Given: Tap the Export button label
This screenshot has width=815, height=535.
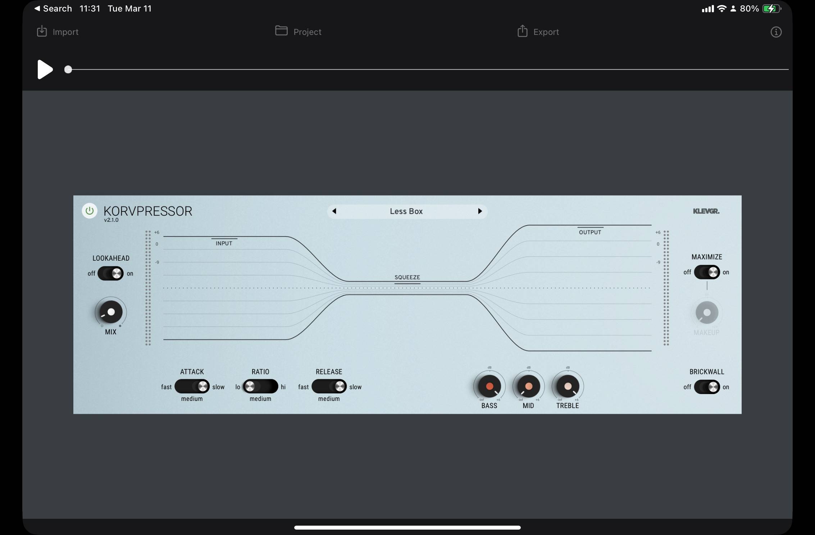Looking at the screenshot, I should pyautogui.click(x=546, y=32).
